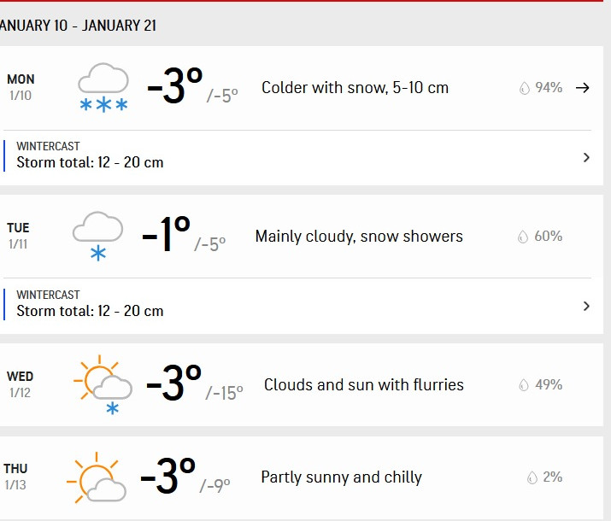This screenshot has width=611, height=521.
Task: Click 'Mainly cloudy, snow showers' description
Action: tap(359, 237)
